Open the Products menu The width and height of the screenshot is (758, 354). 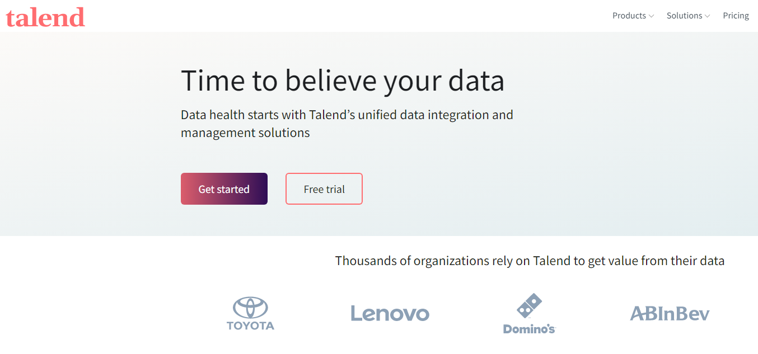point(633,16)
